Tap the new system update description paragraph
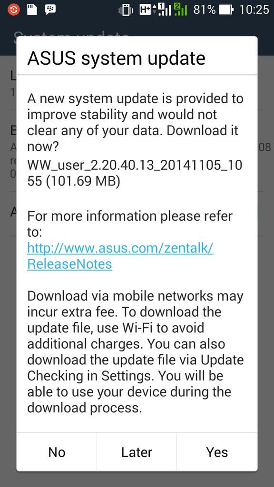Image resolution: width=274 pixels, height=487 pixels. (x=136, y=123)
